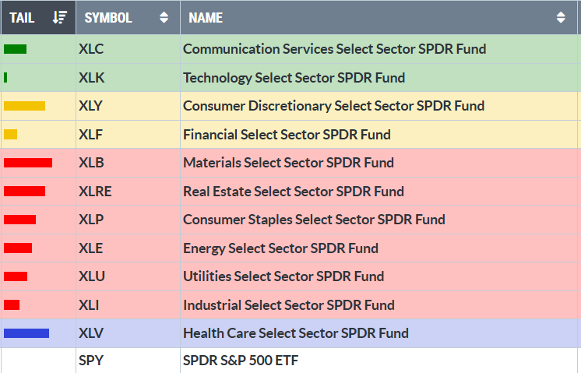Open Consumer Discretionary Select Sector SPDR Fund
This screenshot has width=581, height=373.
(x=333, y=106)
